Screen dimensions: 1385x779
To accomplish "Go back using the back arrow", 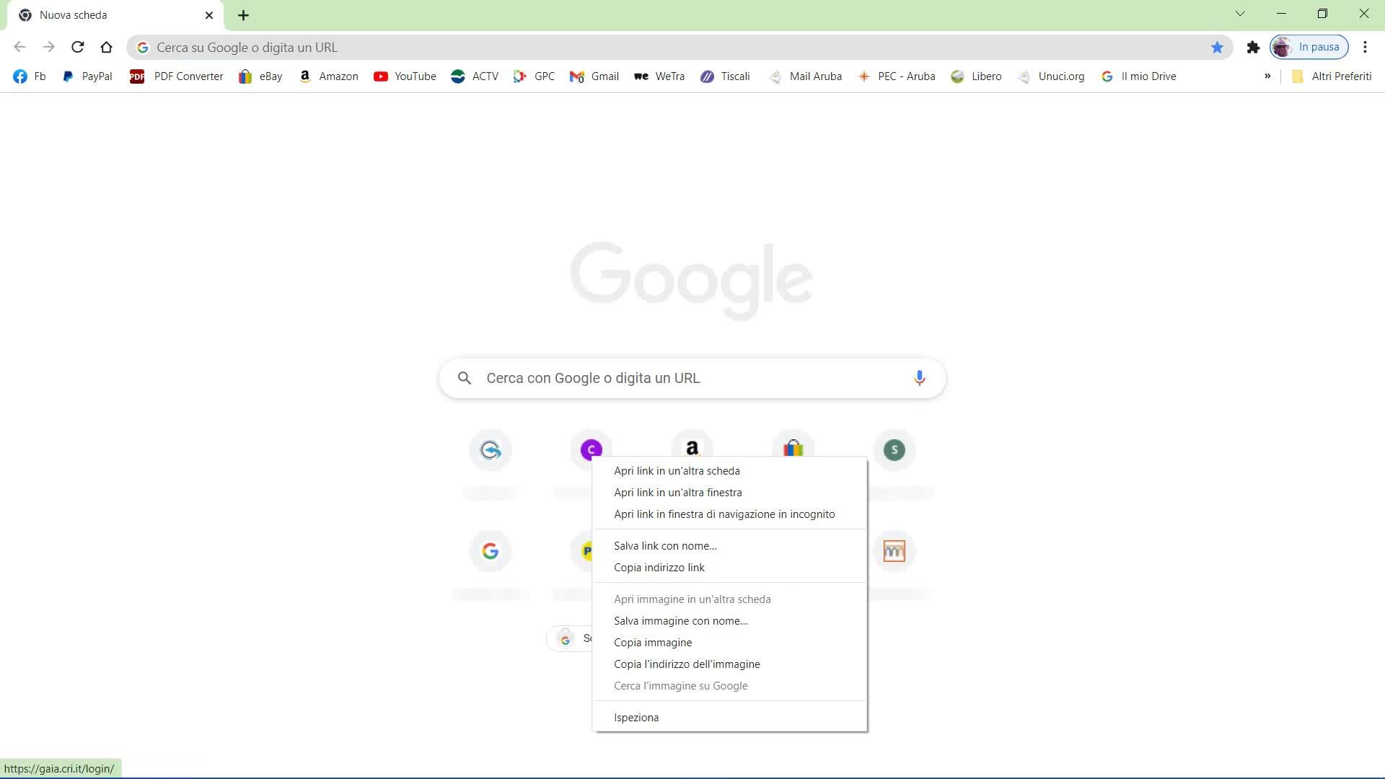I will pyautogui.click(x=19, y=47).
